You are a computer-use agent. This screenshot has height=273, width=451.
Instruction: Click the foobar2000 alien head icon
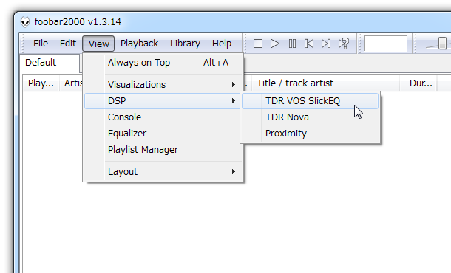[25, 22]
